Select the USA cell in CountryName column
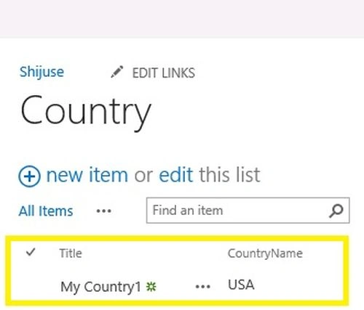The width and height of the screenshot is (364, 310). tap(241, 285)
